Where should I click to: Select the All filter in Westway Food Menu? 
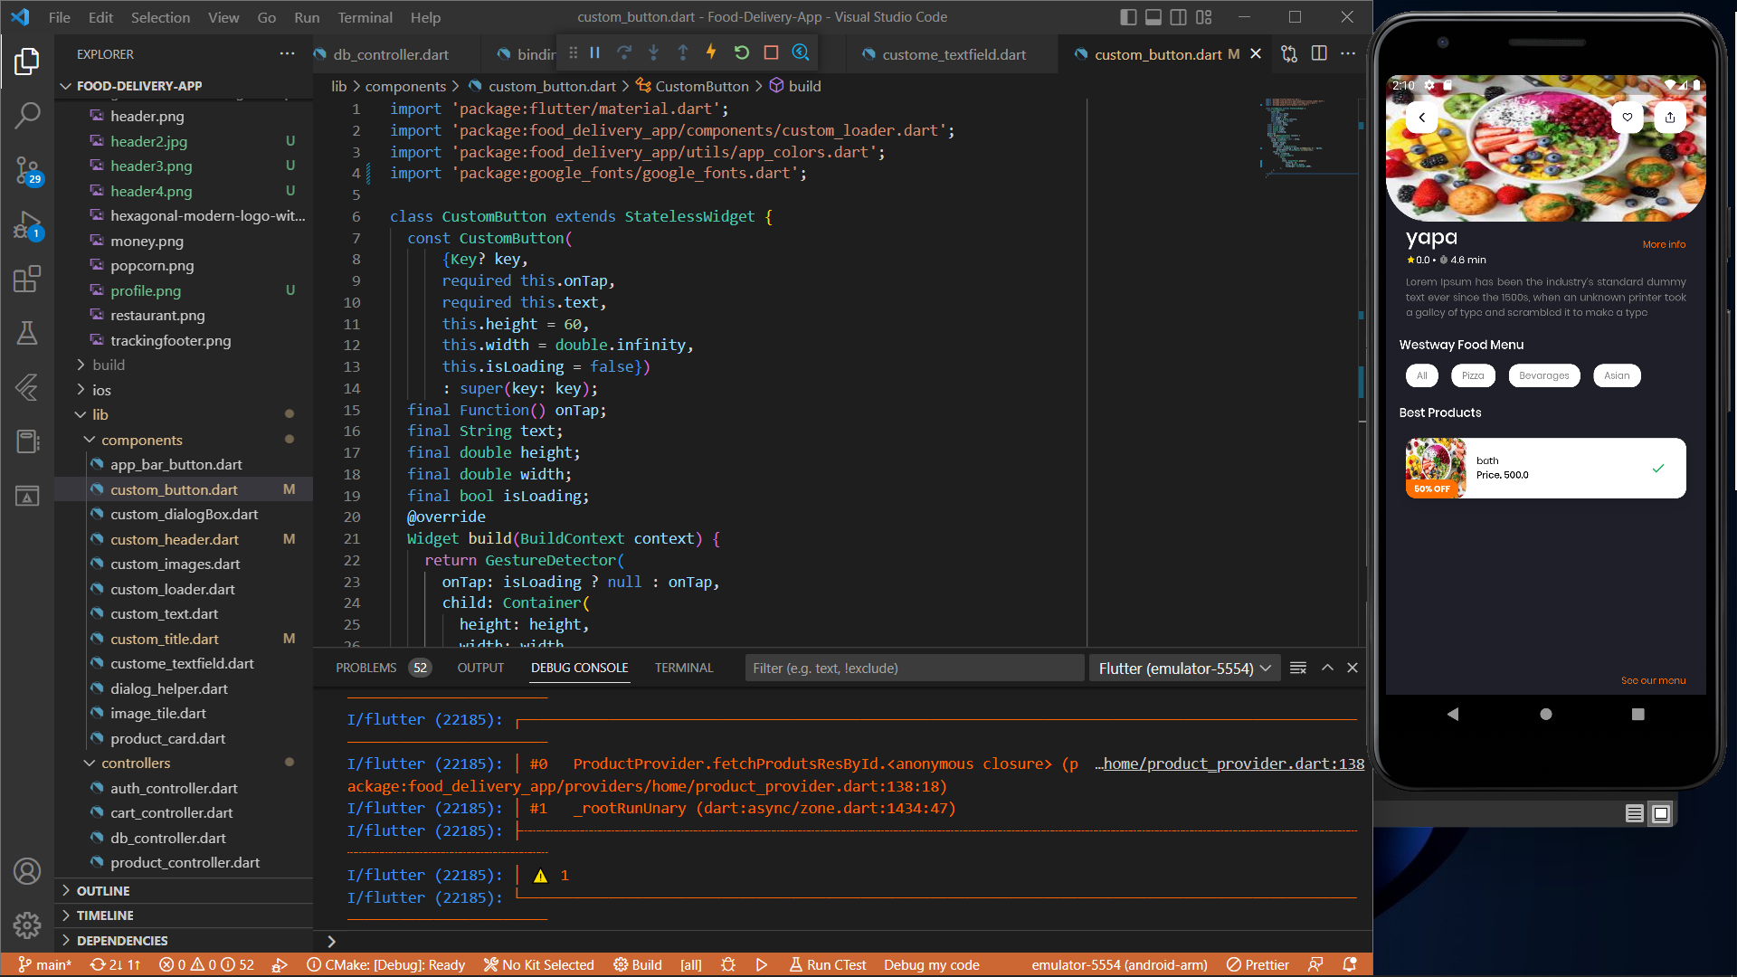[x=1421, y=375]
